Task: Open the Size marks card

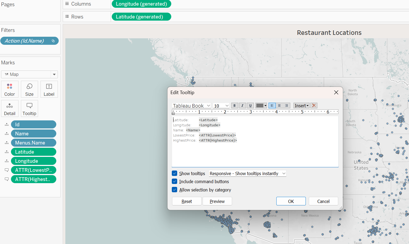Action: click(x=29, y=90)
